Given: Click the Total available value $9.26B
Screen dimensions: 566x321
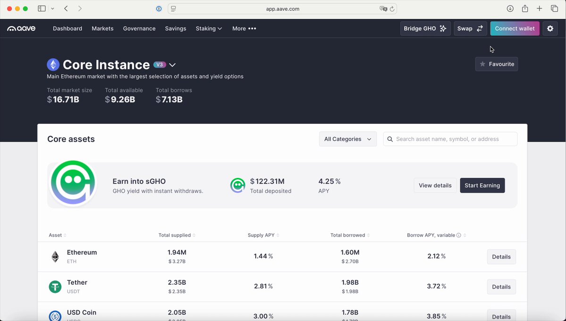Looking at the screenshot, I should (x=120, y=100).
